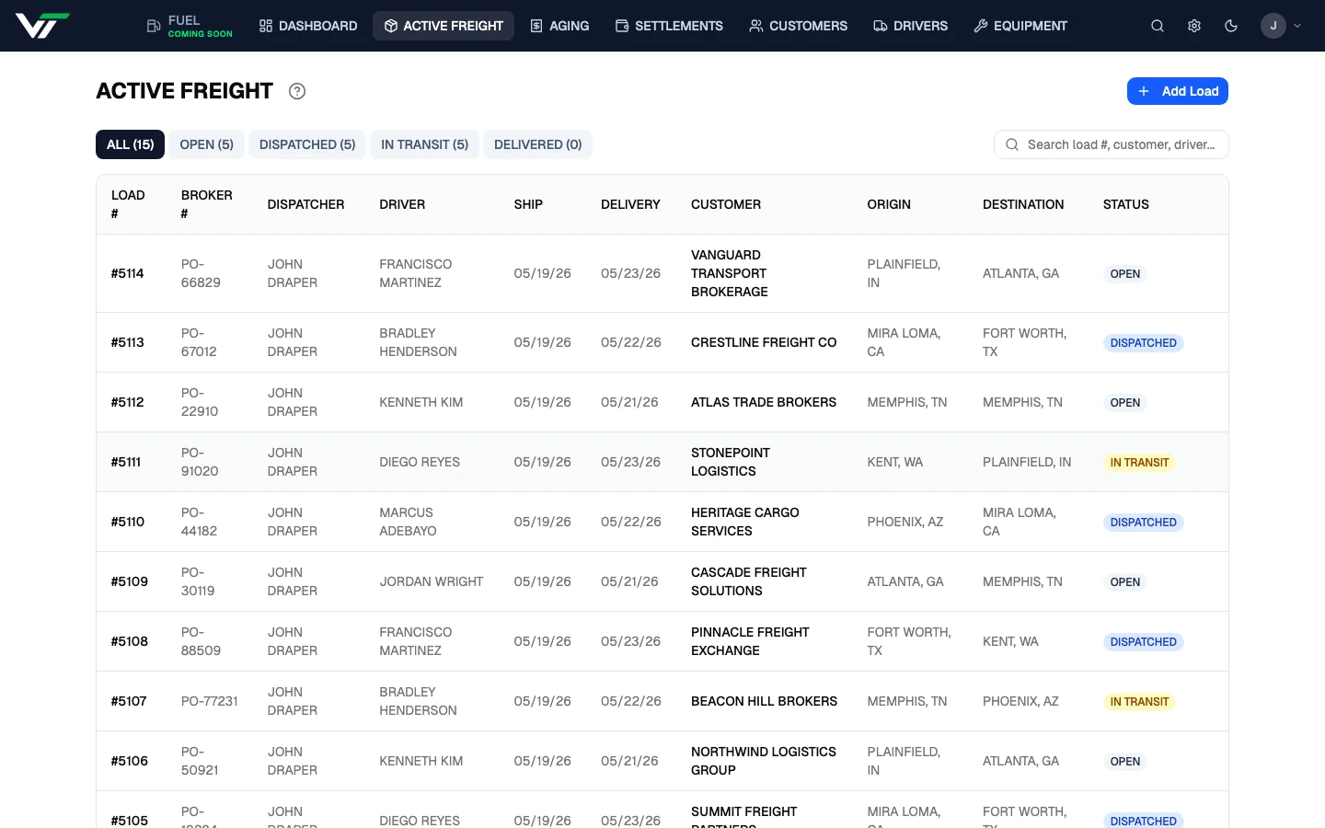Click IN TRANSIT badge for Stonepoint Logistics
The width and height of the screenshot is (1325, 828).
pos(1139,463)
